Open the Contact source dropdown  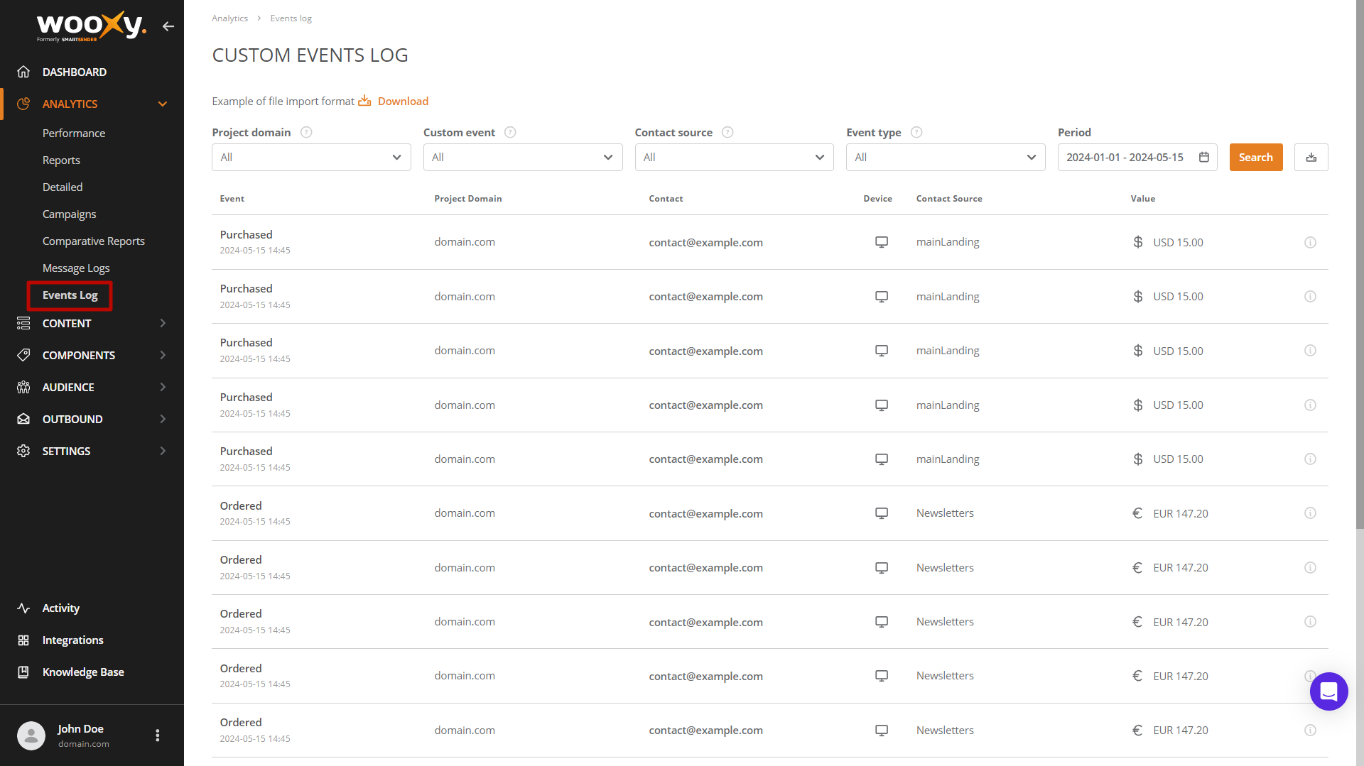734,157
